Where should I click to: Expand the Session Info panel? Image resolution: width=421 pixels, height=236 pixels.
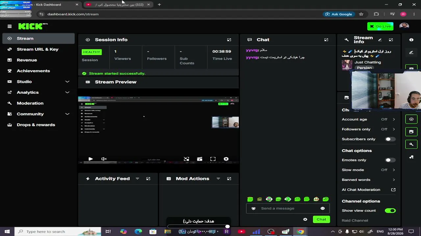[x=229, y=40]
